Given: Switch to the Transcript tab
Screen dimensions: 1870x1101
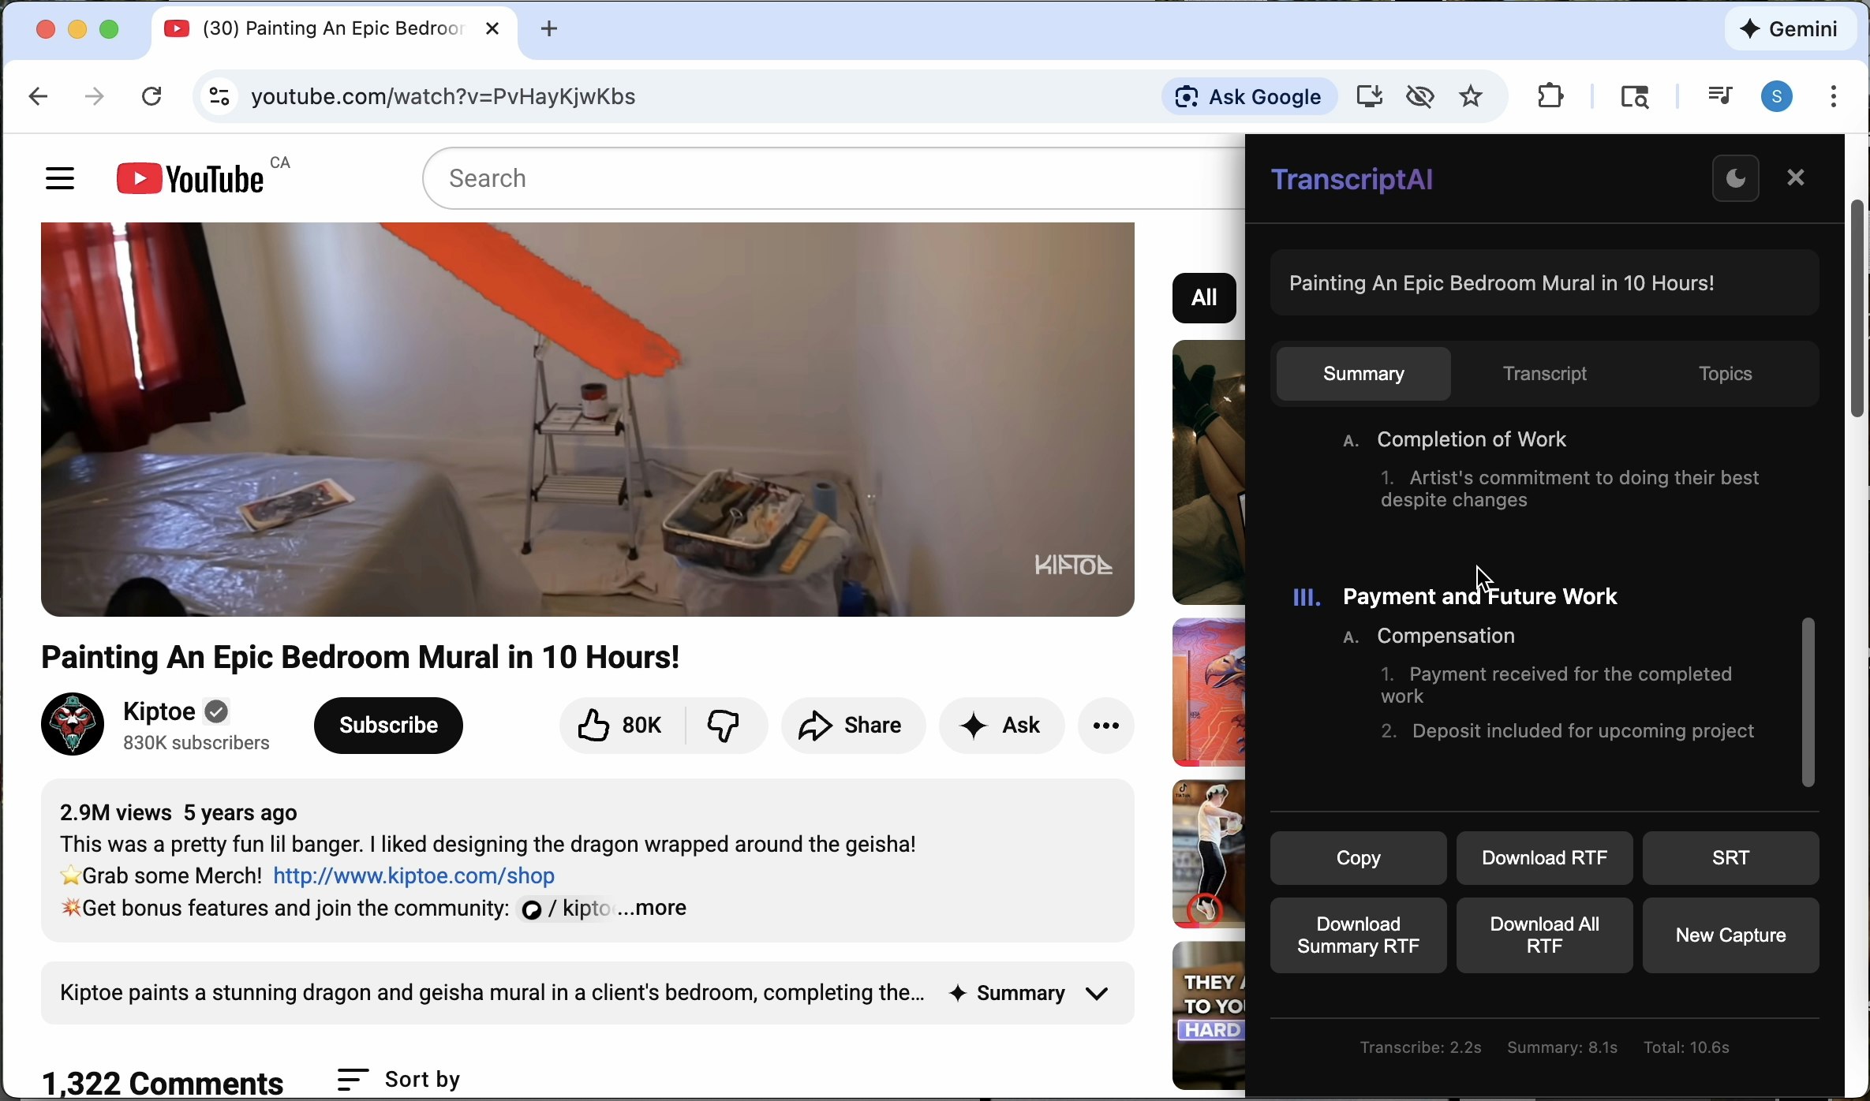Looking at the screenshot, I should (1543, 373).
